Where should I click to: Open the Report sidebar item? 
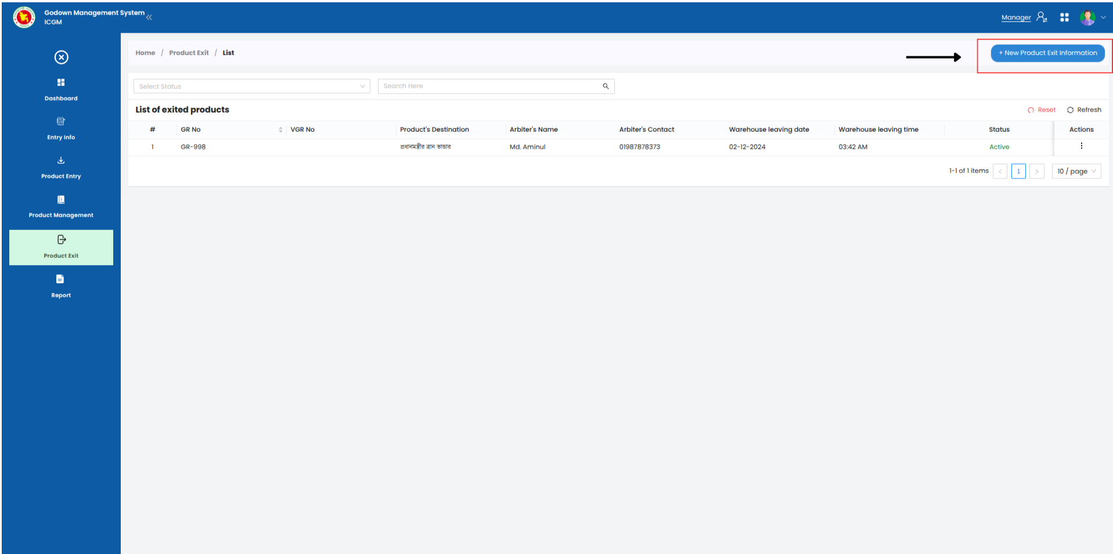61,287
